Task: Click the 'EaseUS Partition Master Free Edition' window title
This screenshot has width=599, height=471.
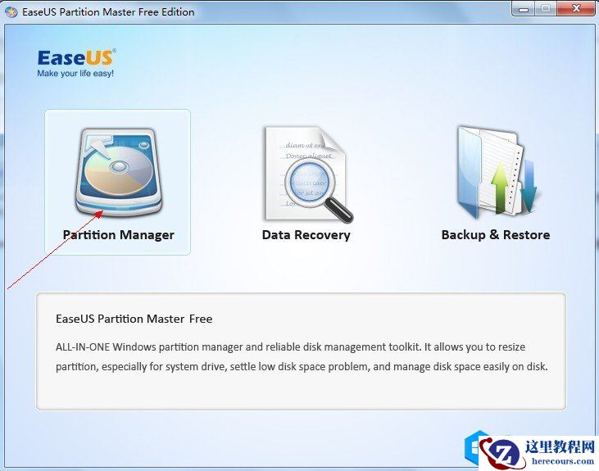Action: click(x=108, y=11)
